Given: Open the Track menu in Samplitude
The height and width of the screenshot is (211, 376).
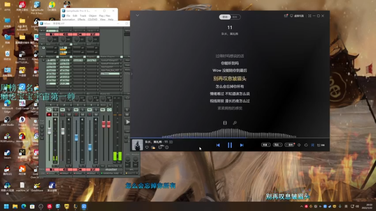Looking at the screenshot, I should [x=83, y=16].
